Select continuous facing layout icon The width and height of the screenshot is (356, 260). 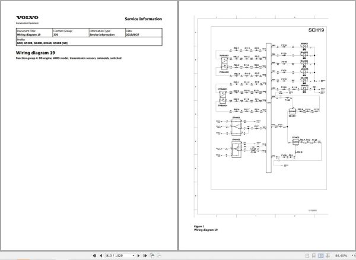pos(328,256)
